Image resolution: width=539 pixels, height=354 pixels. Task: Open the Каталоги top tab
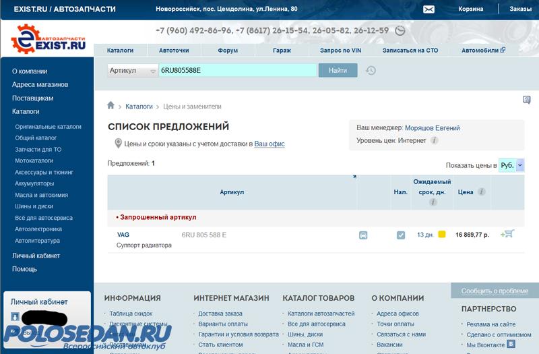pyautogui.click(x=121, y=50)
